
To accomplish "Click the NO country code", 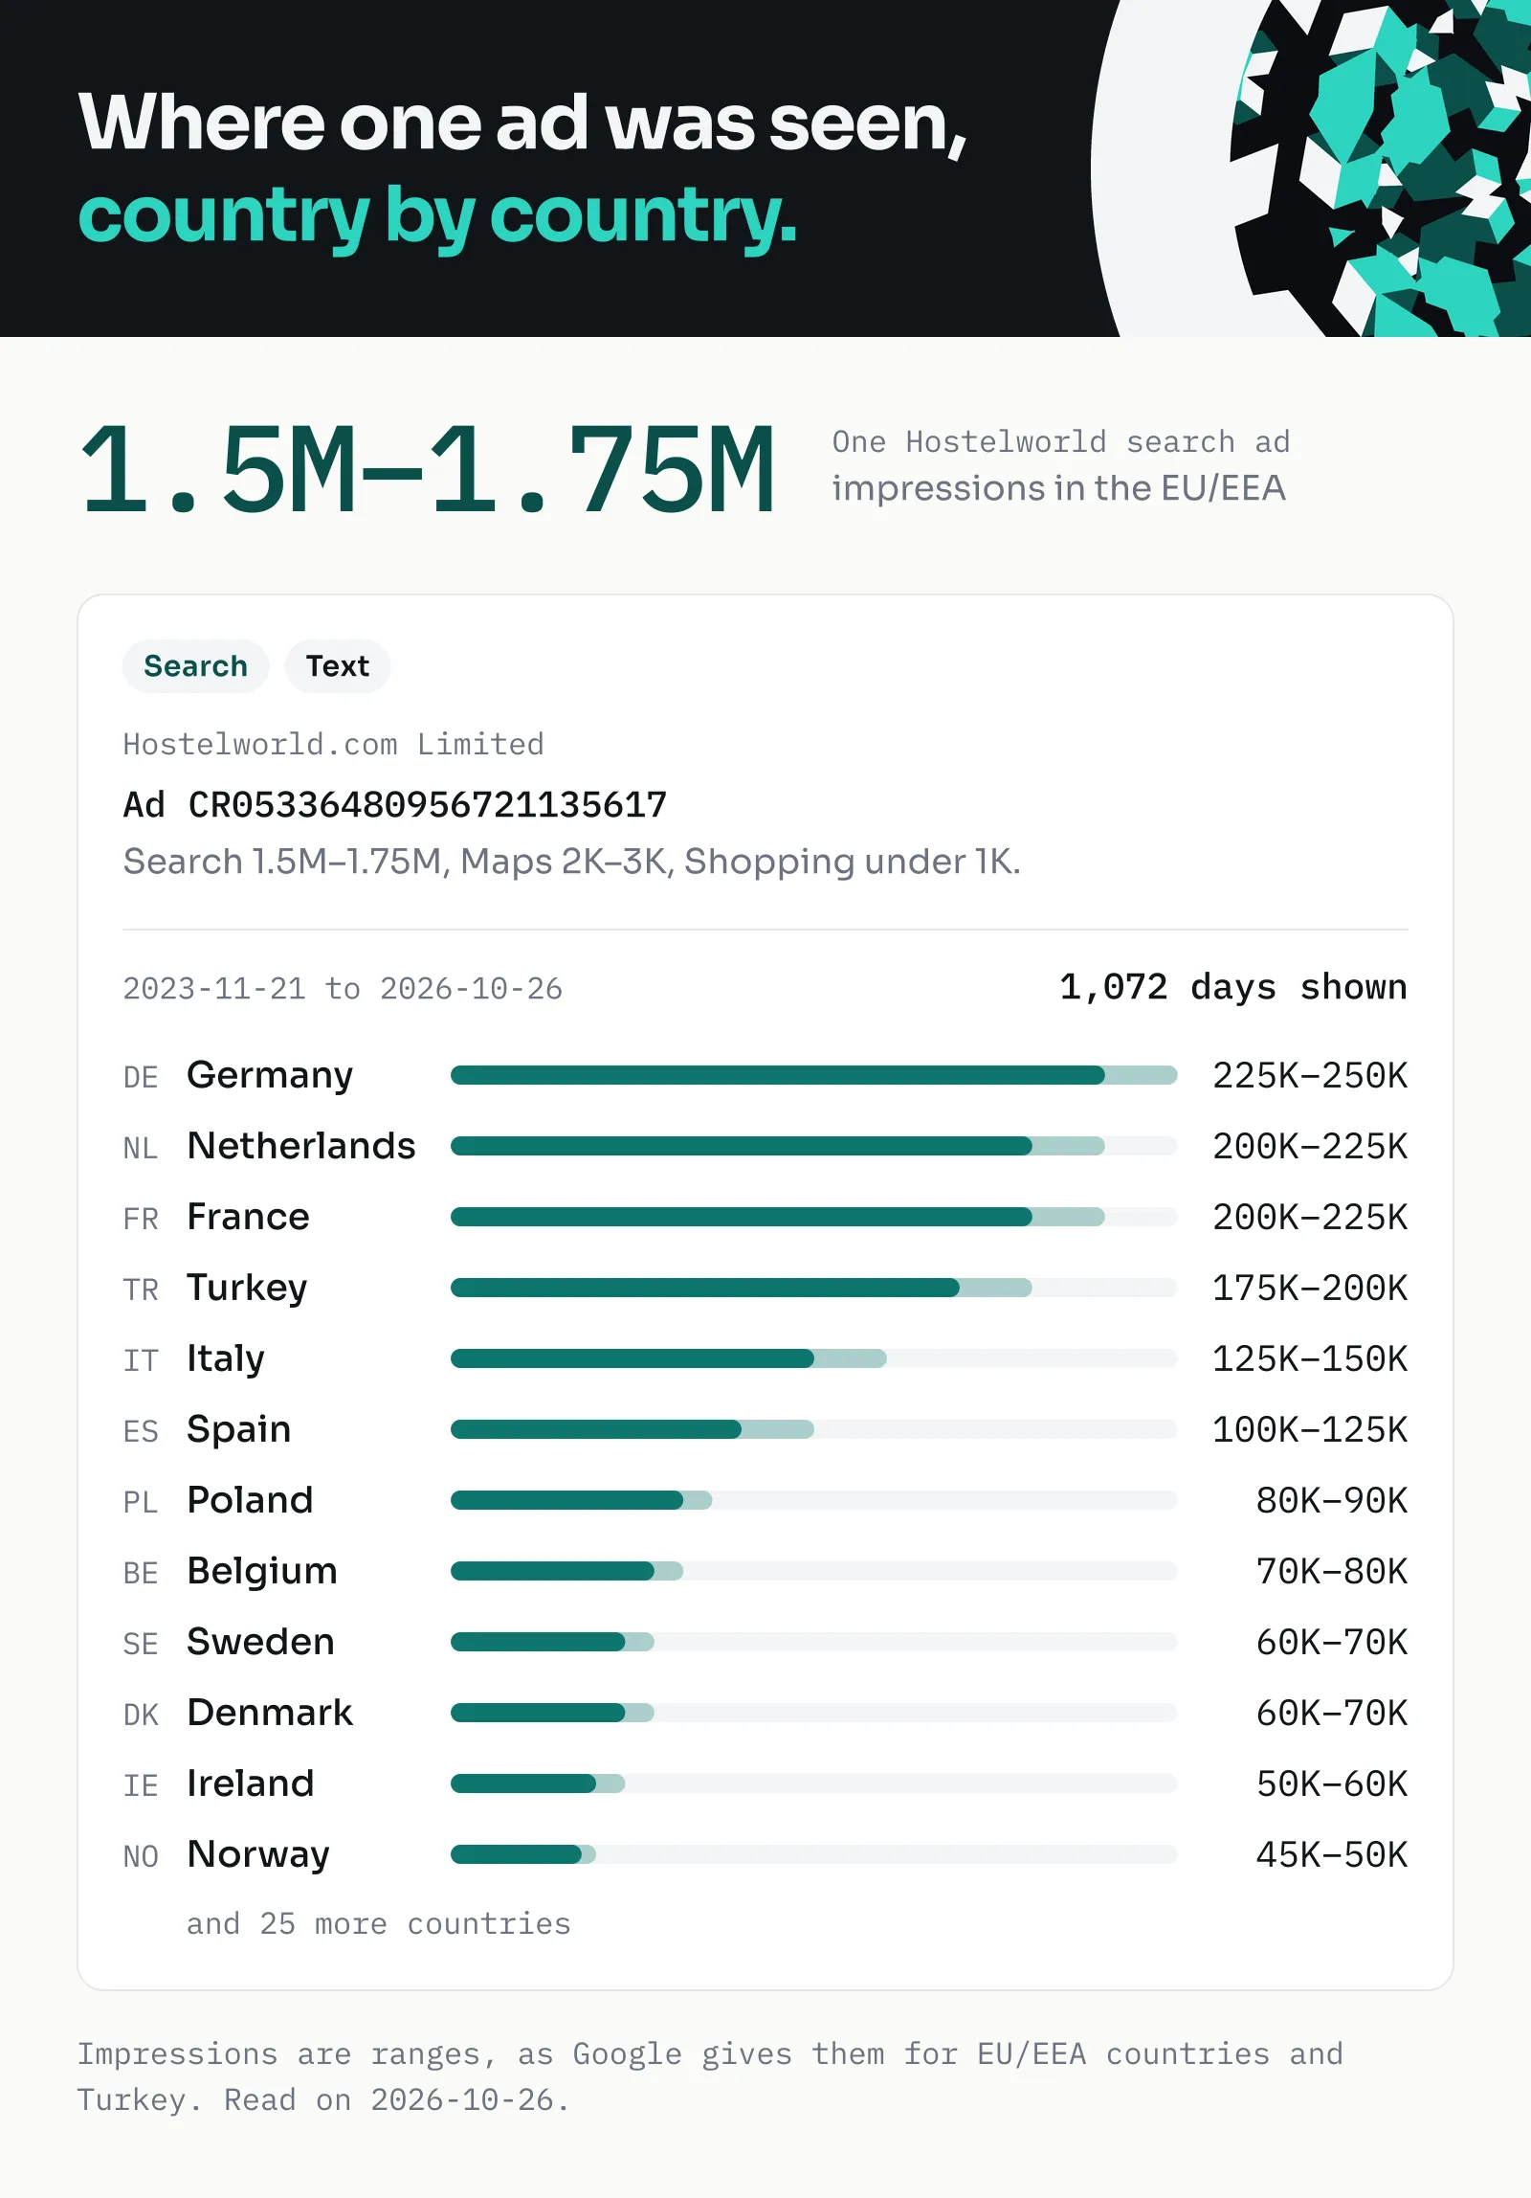I will coord(141,1857).
